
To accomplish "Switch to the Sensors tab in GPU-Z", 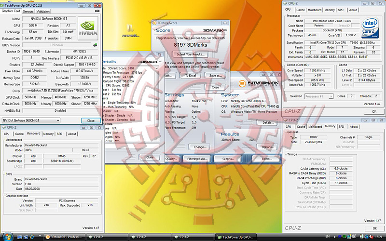I will [28, 11].
